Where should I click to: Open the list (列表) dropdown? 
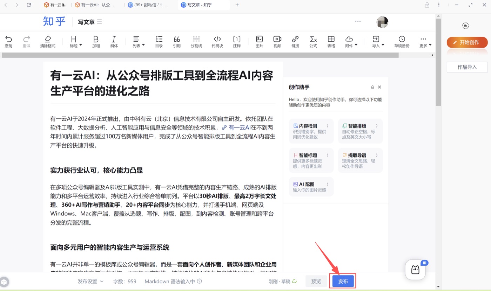click(x=139, y=42)
